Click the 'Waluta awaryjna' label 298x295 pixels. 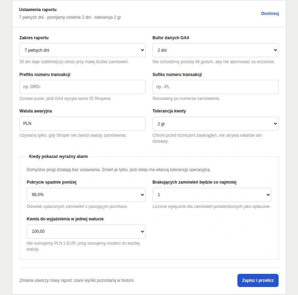(x=36, y=111)
